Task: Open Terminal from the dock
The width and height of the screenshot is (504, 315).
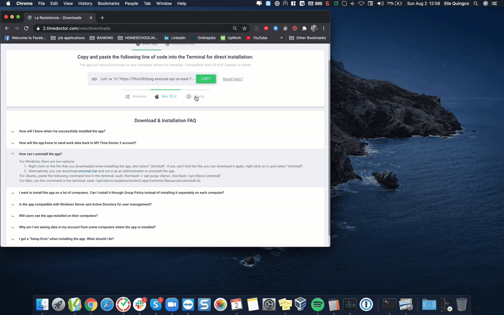Action: click(389, 304)
